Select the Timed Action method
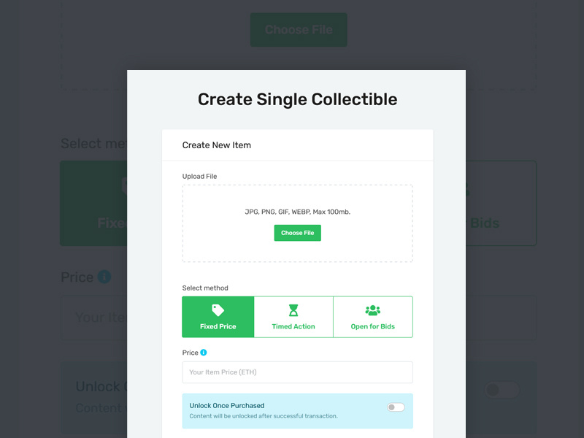This screenshot has height=438, width=584. click(293, 317)
